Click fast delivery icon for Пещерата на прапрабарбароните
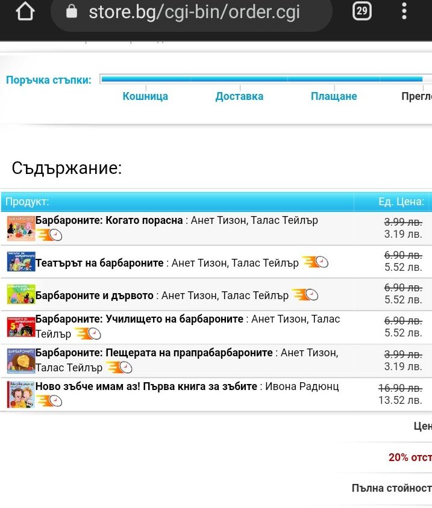 pos(119,367)
